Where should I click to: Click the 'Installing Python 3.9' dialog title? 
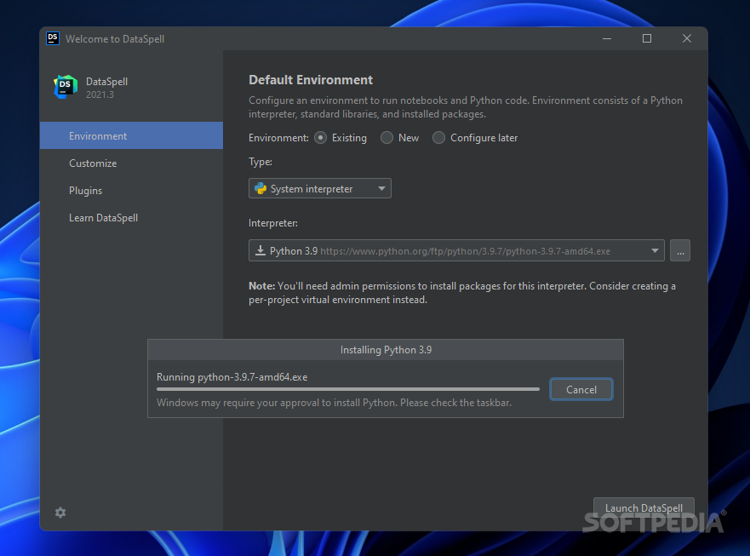pos(386,350)
